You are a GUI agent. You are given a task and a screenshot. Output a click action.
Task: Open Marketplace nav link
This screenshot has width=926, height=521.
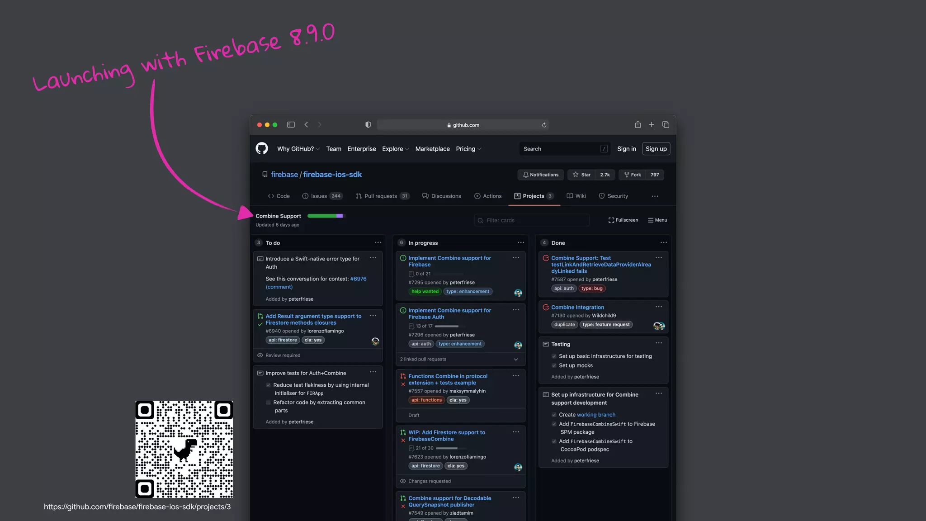point(432,149)
